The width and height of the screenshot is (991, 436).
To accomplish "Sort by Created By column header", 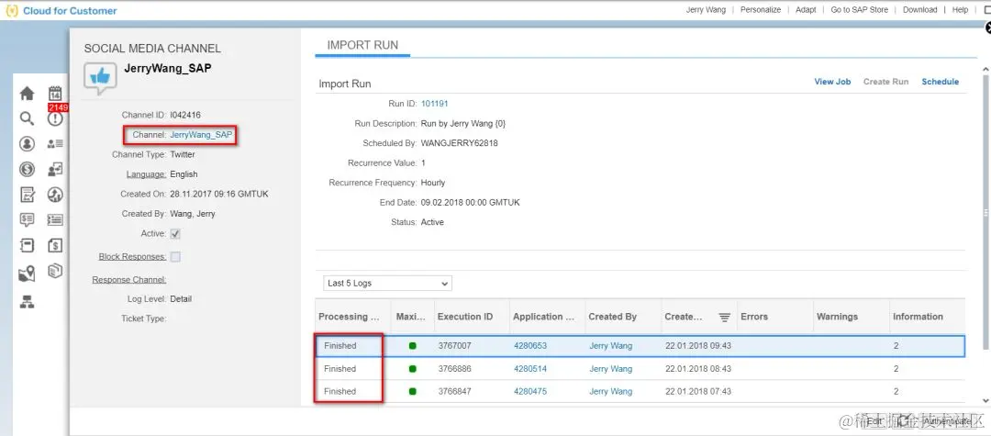I will (x=622, y=317).
